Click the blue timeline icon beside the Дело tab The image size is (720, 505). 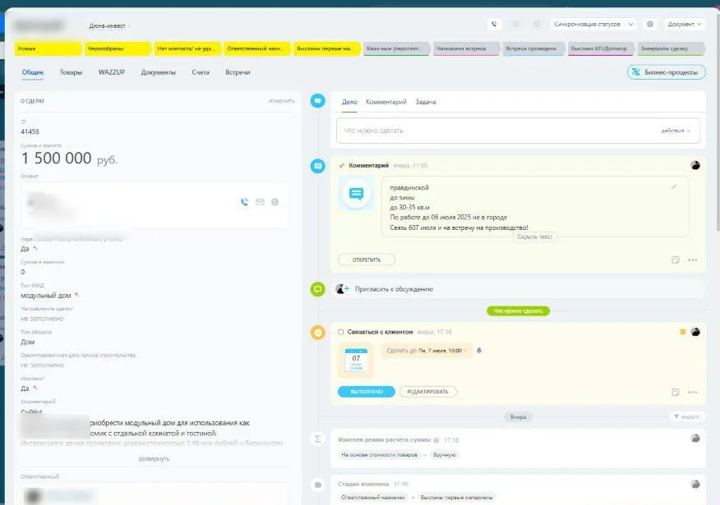pos(318,100)
